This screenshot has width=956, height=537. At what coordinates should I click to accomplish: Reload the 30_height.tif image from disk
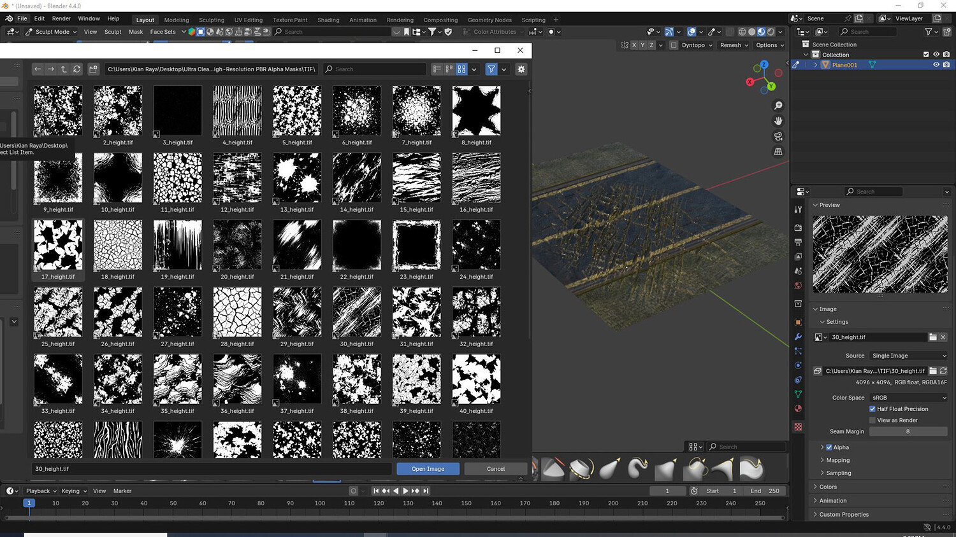coord(943,371)
